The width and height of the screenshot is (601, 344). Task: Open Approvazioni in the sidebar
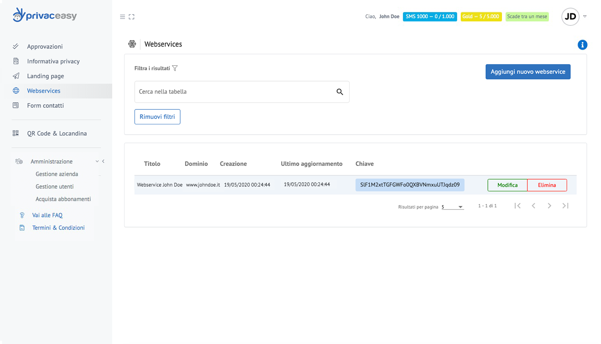pyautogui.click(x=45, y=46)
